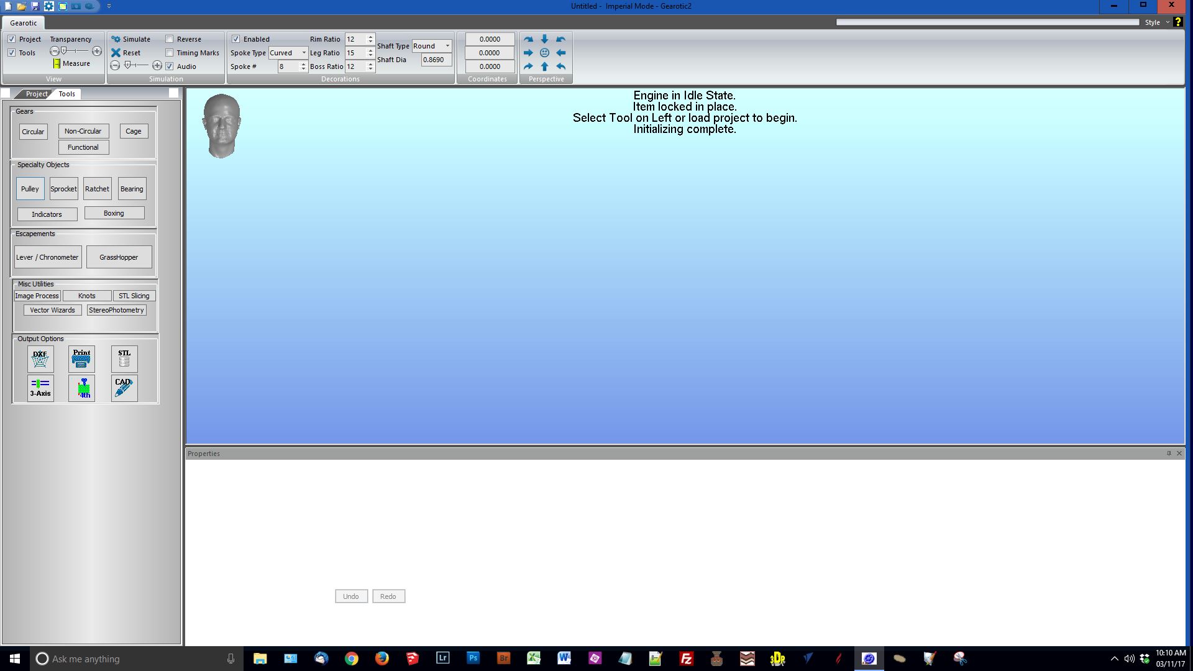Click the CAD output icon

[x=124, y=388]
